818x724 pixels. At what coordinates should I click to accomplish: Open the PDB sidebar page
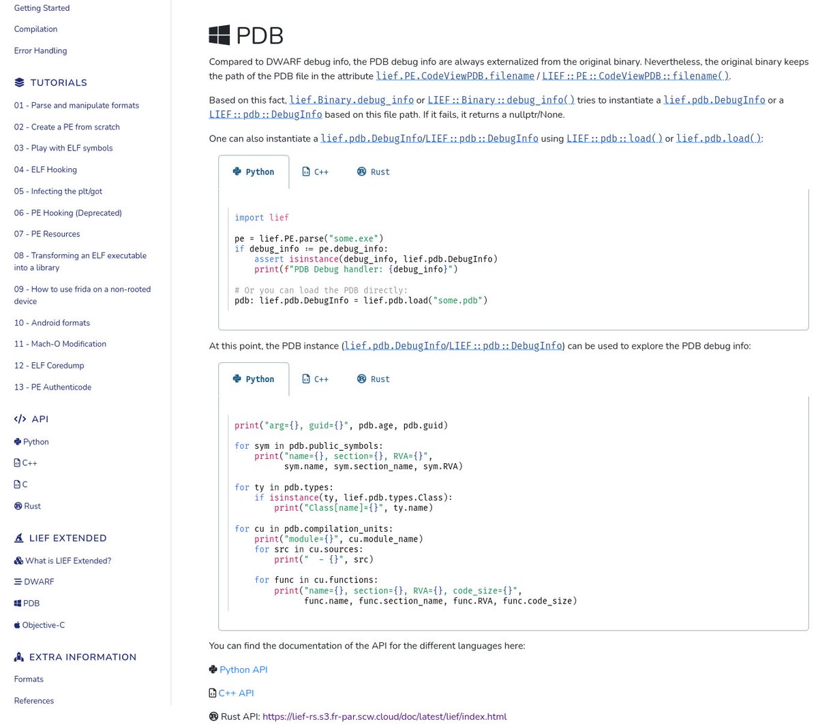31,603
